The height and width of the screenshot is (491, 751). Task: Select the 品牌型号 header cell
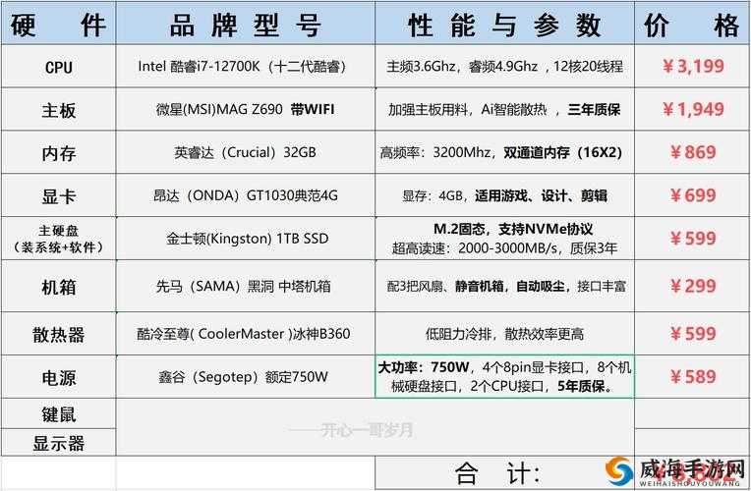pos(245,24)
